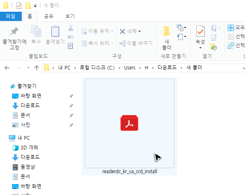Switch to the 보기 tab
This screenshot has width=245, height=195.
(70, 16)
